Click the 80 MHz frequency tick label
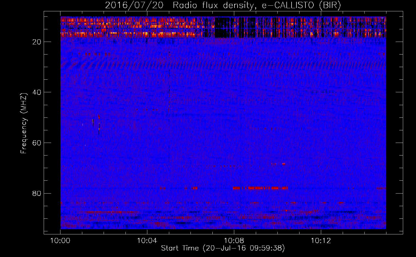 [x=37, y=193]
